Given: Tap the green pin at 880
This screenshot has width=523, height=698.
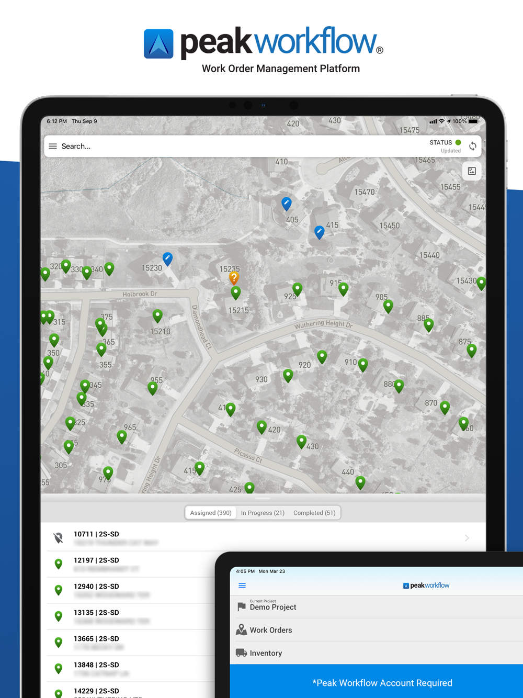Looking at the screenshot, I should coord(399,386).
